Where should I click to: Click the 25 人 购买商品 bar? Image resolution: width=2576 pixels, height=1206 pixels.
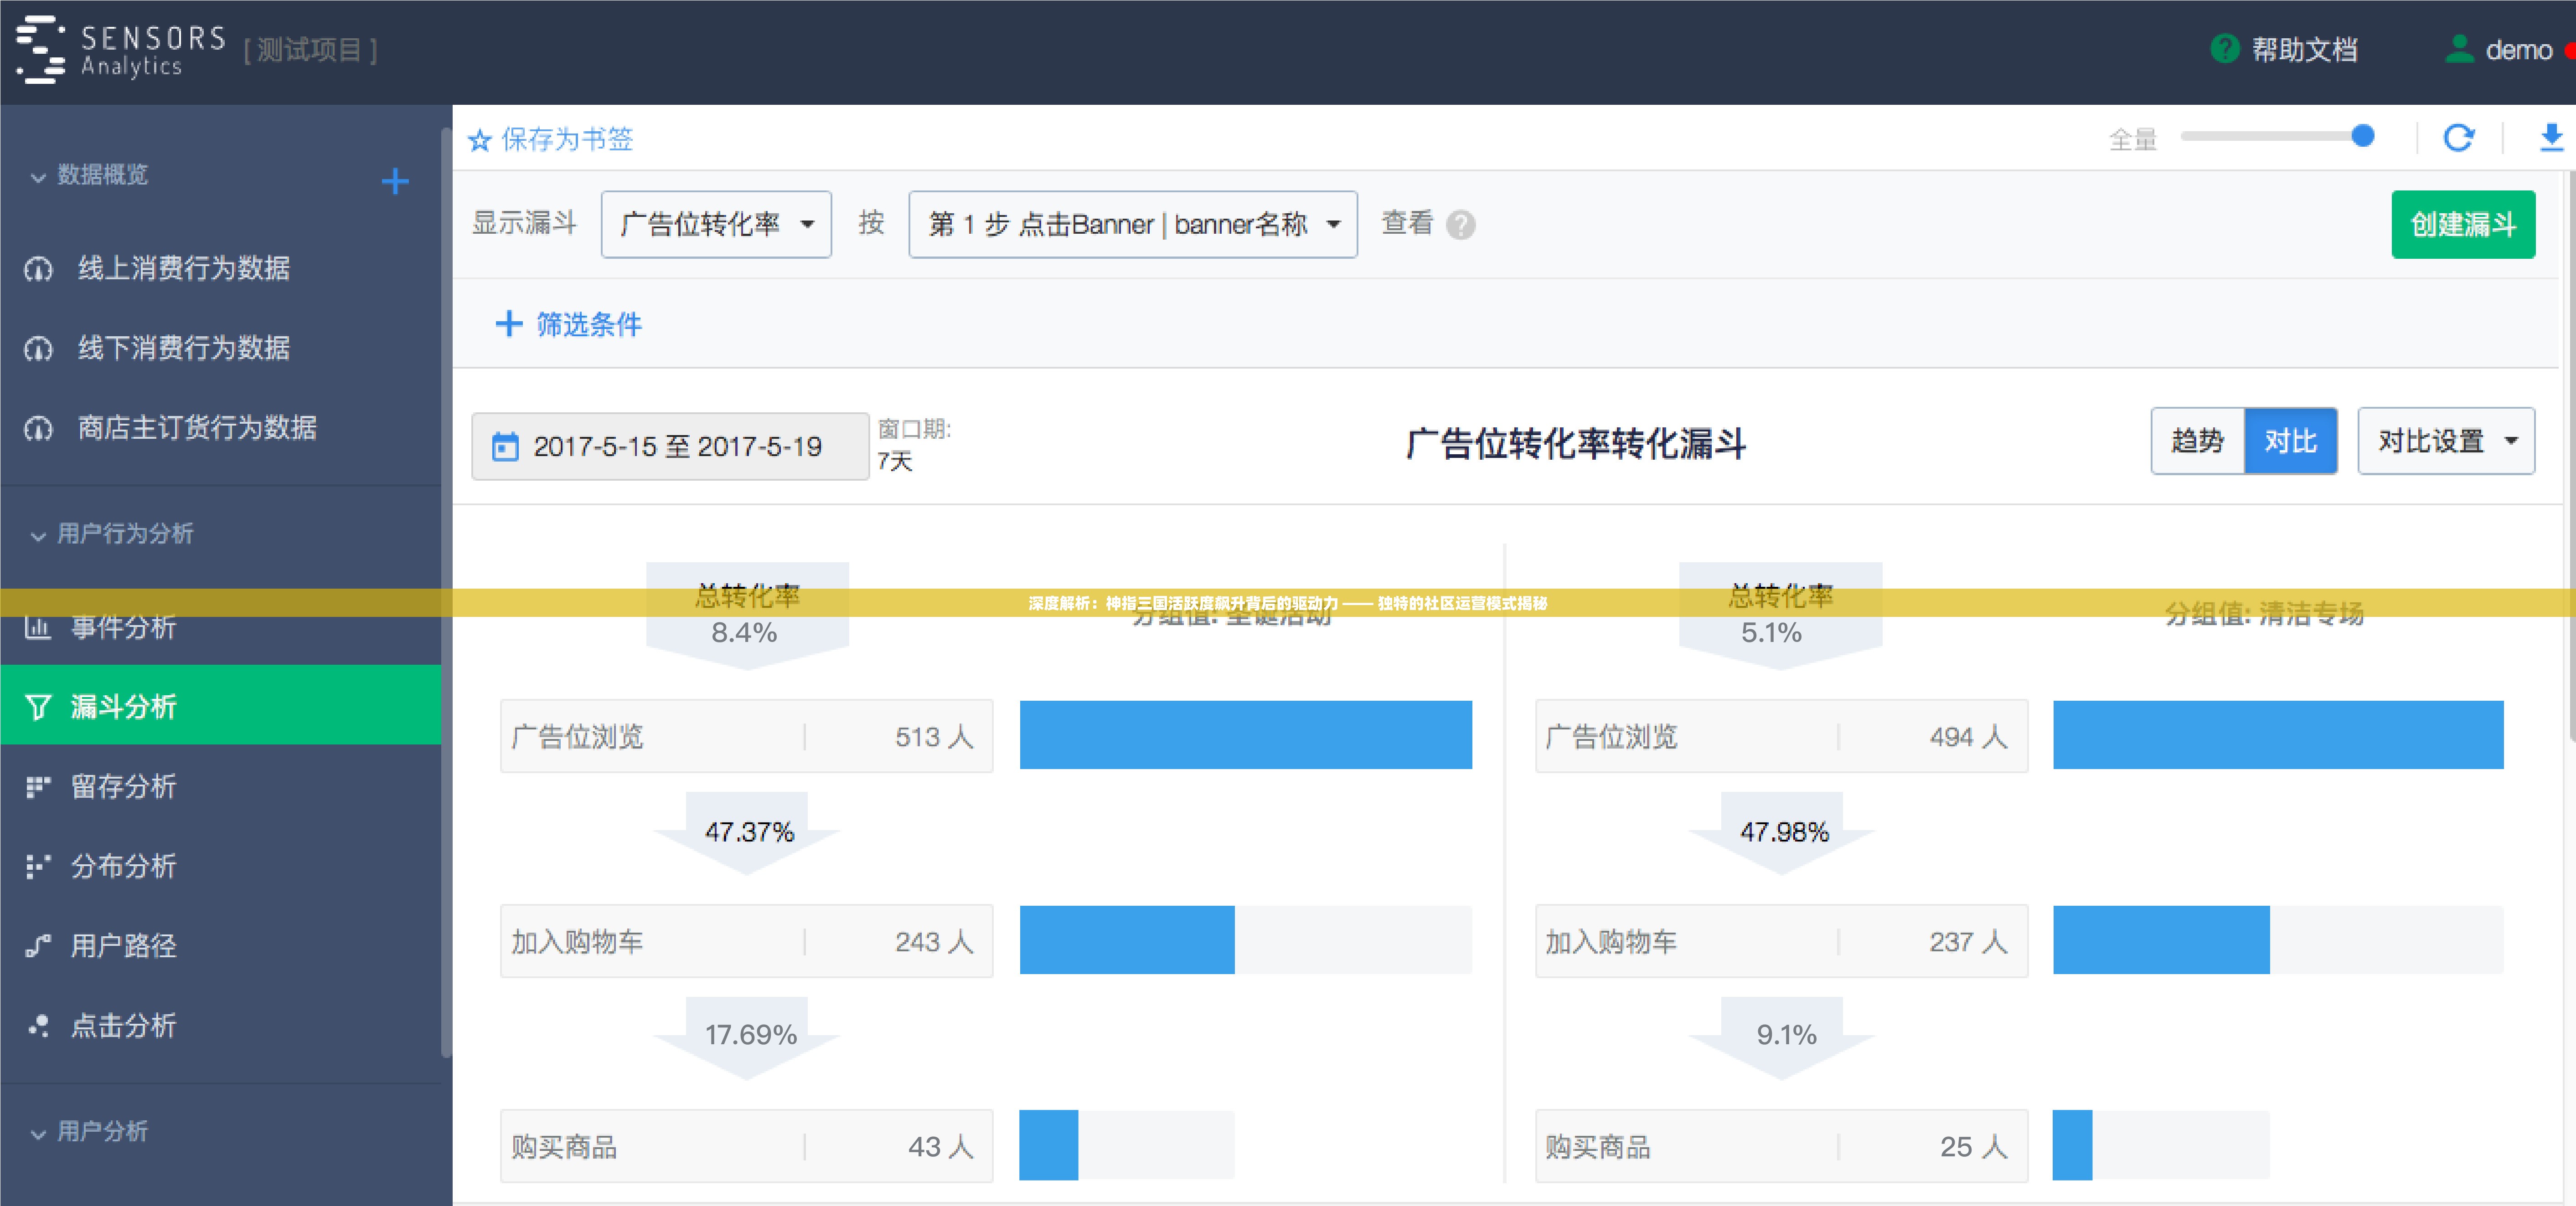[2072, 1144]
